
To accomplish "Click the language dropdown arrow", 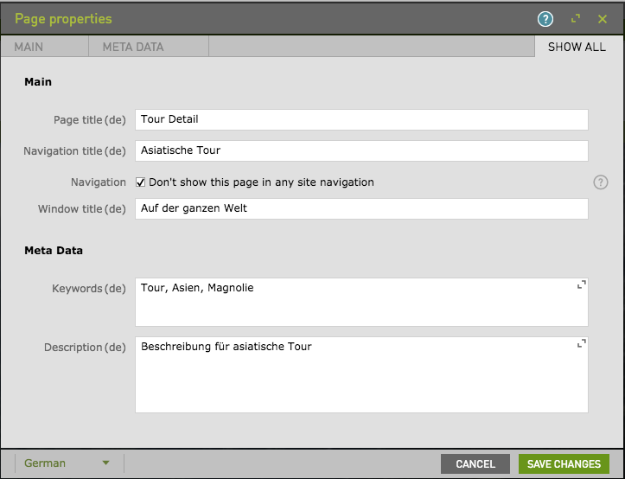I will [x=105, y=463].
